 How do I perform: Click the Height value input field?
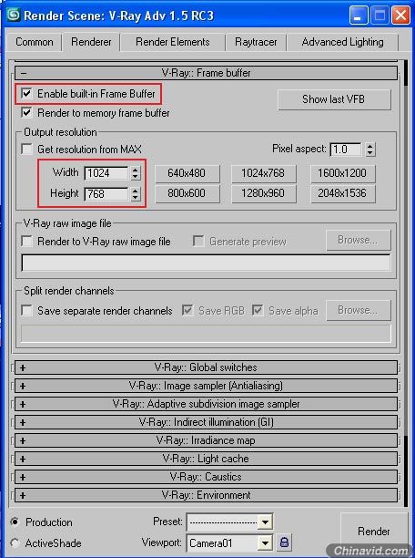coord(106,194)
